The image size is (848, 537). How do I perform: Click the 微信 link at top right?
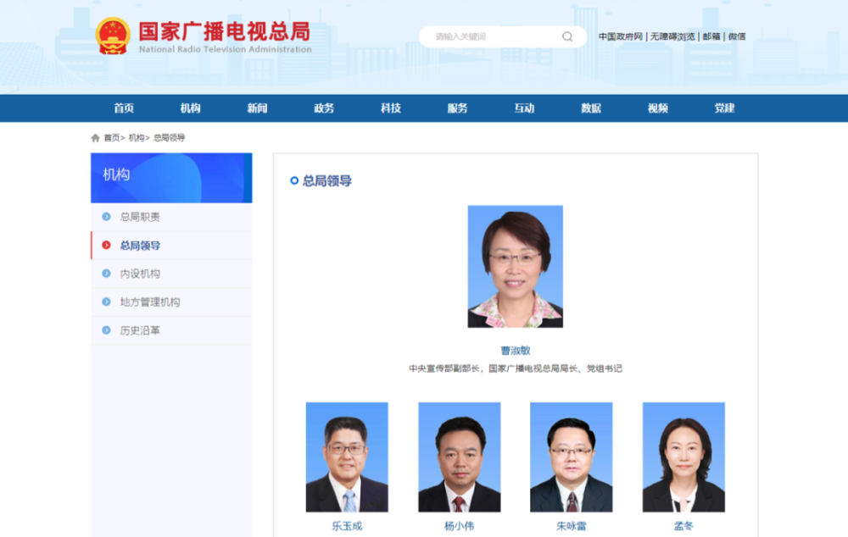point(736,36)
